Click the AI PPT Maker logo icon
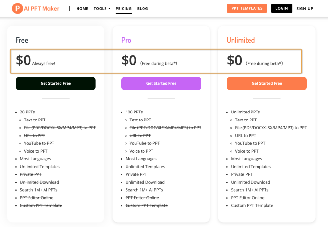 [17, 9]
